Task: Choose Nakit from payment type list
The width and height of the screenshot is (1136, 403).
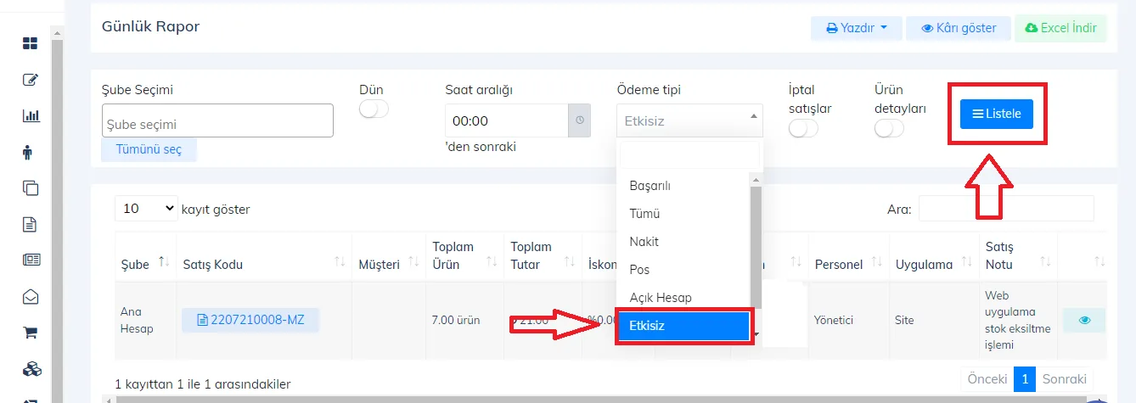Action: (683, 242)
